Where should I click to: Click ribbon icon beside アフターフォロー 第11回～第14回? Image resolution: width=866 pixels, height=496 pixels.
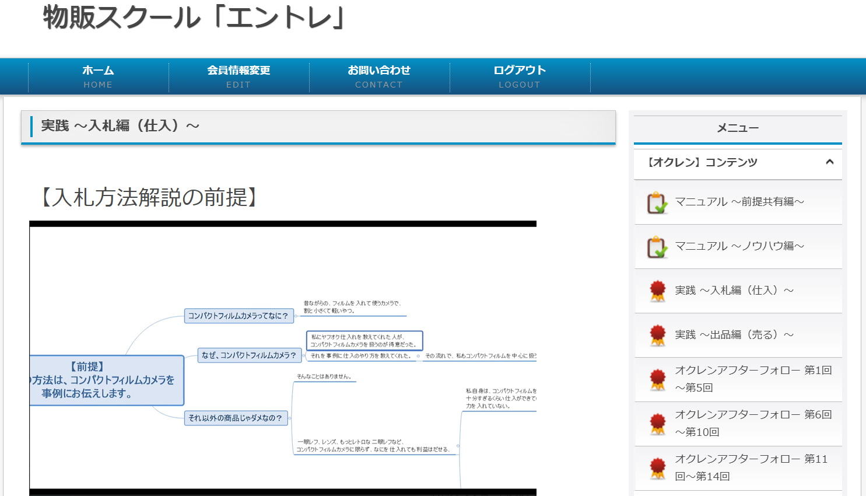click(x=658, y=469)
